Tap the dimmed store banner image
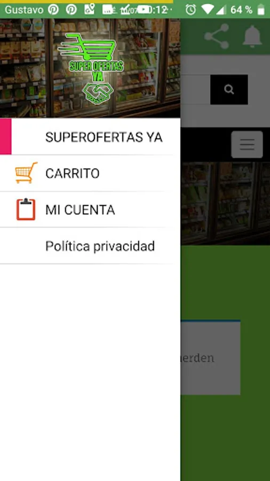 tap(225, 204)
